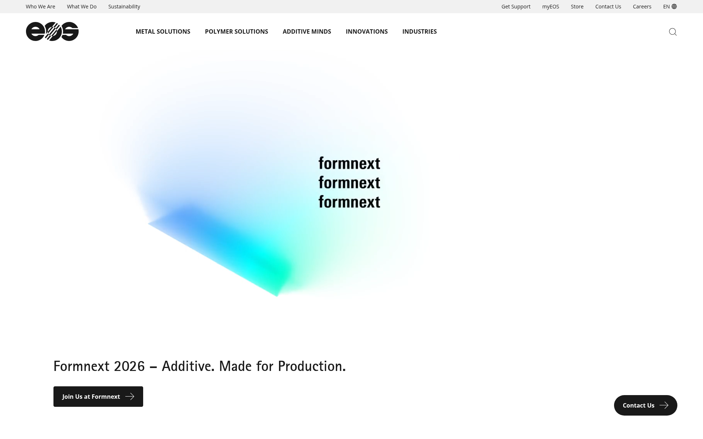Open Innovations menu

[x=367, y=31]
